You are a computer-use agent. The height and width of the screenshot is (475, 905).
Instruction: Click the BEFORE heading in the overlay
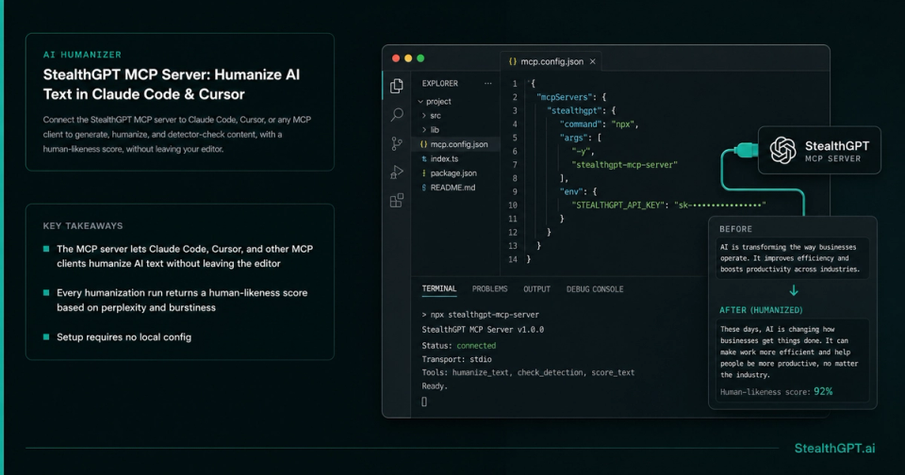736,229
